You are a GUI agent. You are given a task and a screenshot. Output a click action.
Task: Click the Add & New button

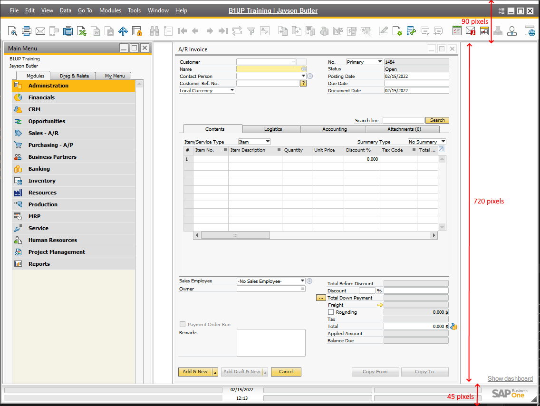tap(195, 372)
